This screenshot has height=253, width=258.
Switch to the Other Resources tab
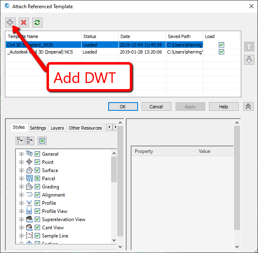(x=85, y=128)
